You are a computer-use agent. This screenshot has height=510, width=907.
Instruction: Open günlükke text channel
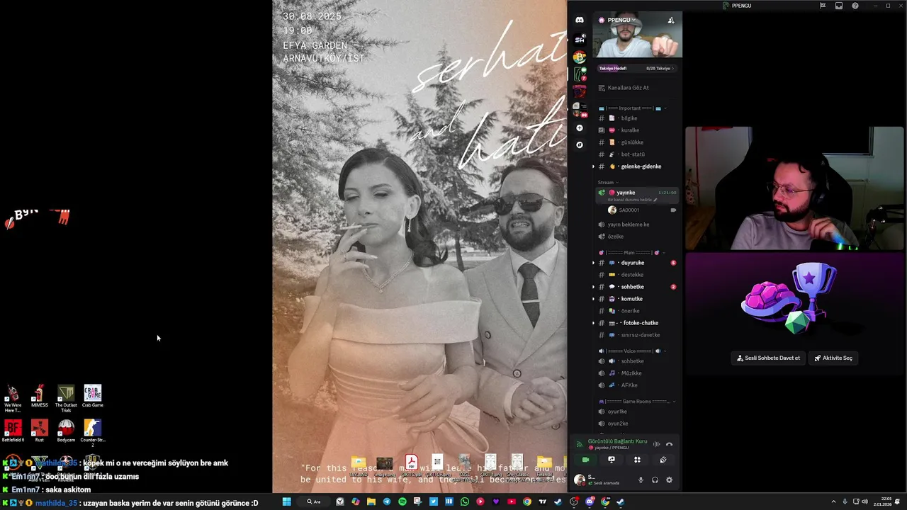coord(637,142)
